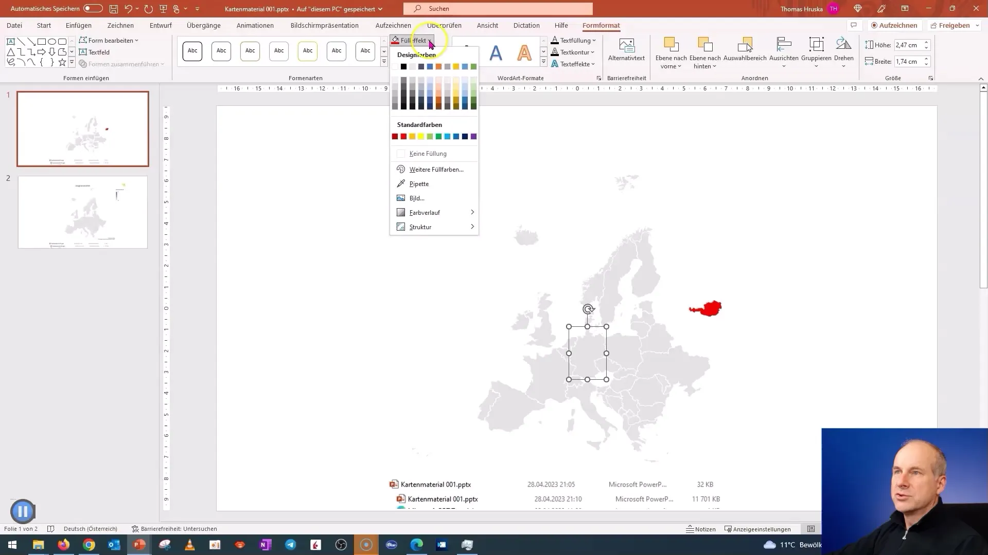Expand the Farbverlauf submenu
This screenshot has width=988, height=555.
point(434,213)
